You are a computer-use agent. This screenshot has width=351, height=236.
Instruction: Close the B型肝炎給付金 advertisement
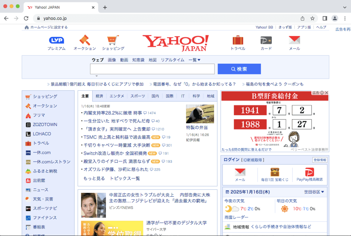pyautogui.click(x=327, y=92)
